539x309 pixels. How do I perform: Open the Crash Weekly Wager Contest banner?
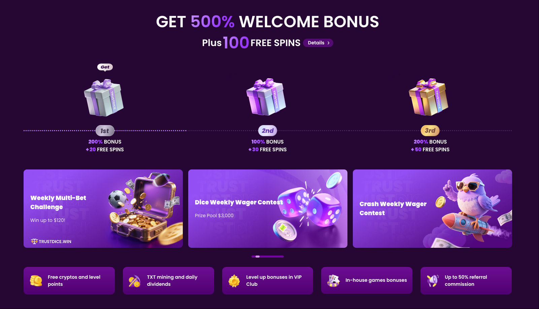point(432,208)
